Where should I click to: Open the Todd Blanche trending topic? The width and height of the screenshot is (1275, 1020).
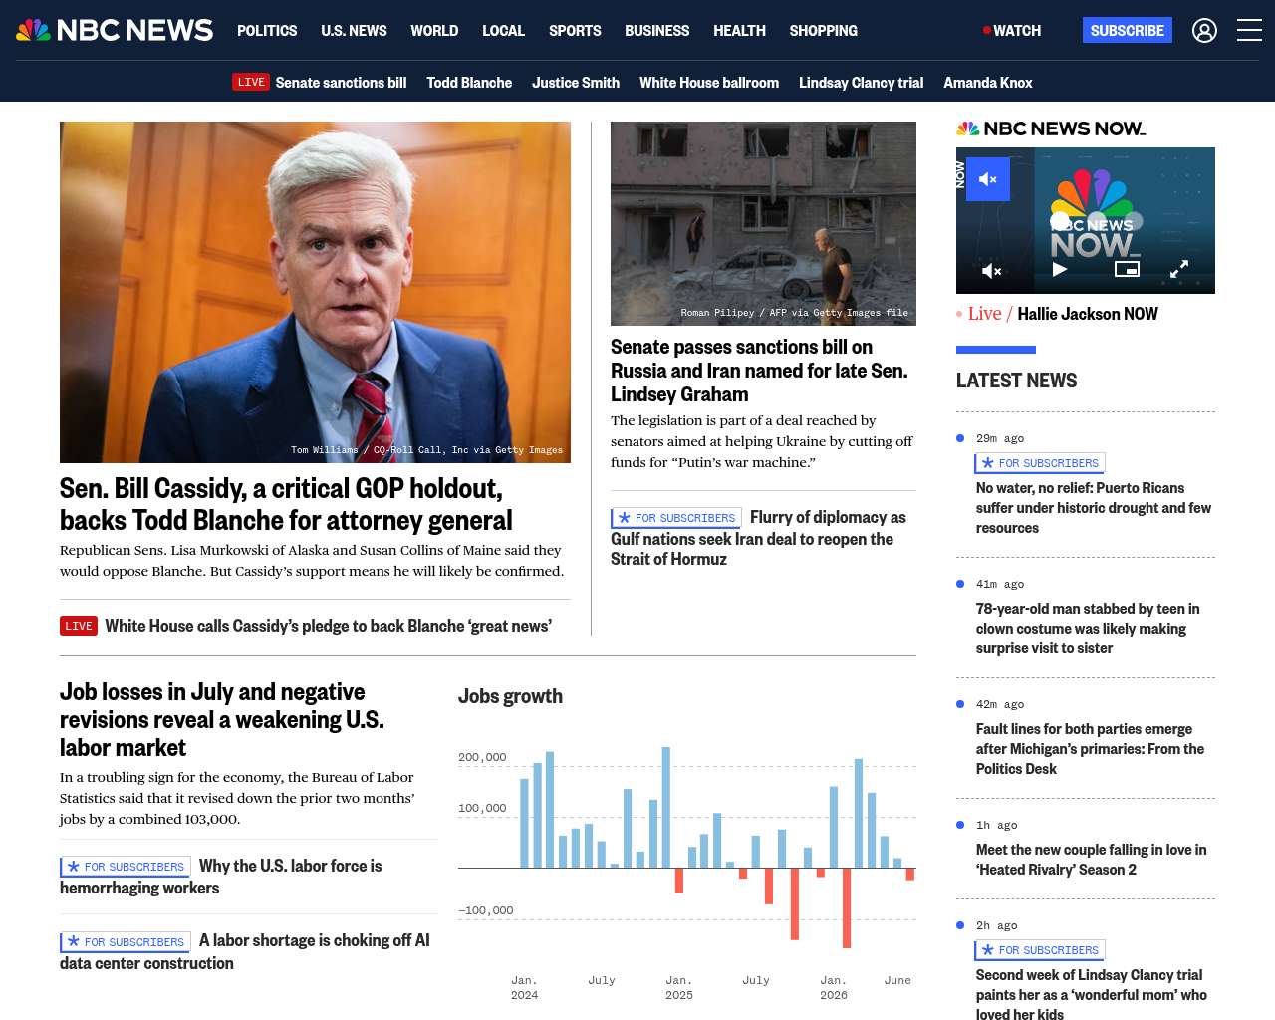pos(469,83)
